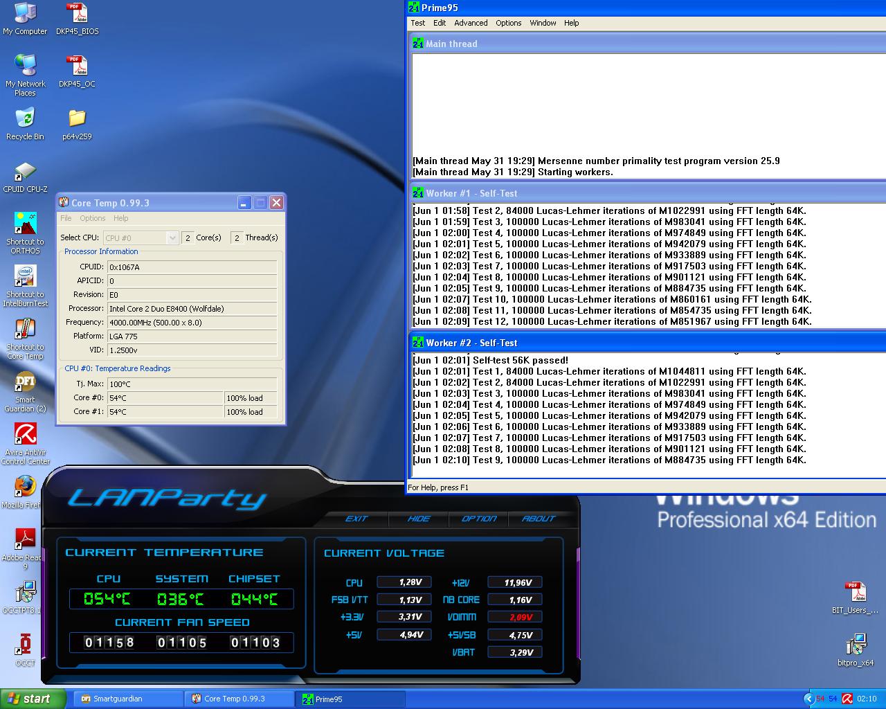Image resolution: width=886 pixels, height=709 pixels.
Task: Click the taskbar clock 02:10
Action: point(867,699)
